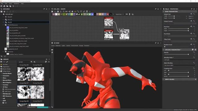The width and height of the screenshot is (198, 111).
Task: Toggle the Favorites category in Library
Action: 5,64
